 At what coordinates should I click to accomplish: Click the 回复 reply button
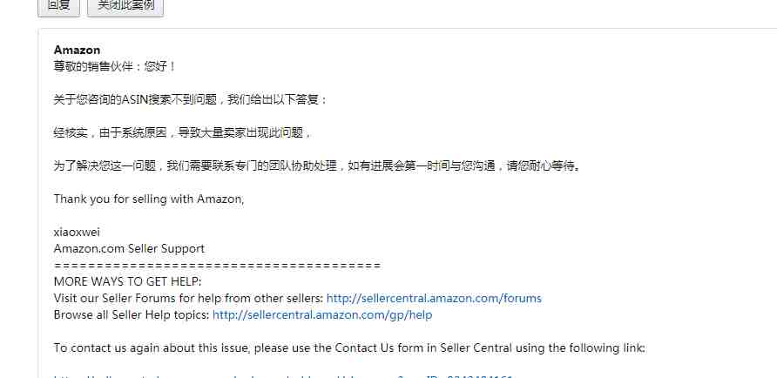click(x=59, y=7)
